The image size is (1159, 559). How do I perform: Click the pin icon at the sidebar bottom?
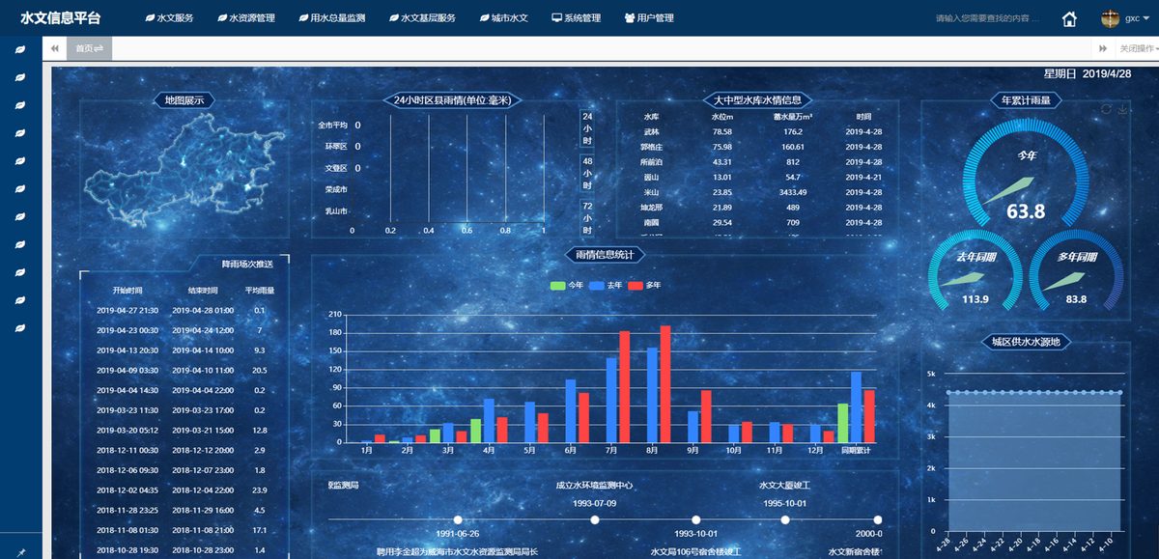coord(20,552)
